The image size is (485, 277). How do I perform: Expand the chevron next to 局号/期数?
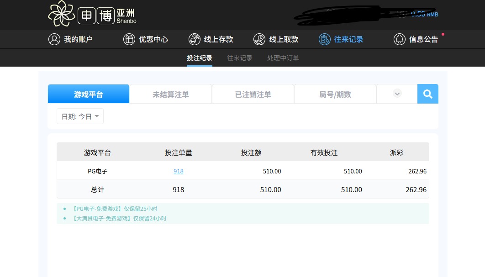[397, 94]
